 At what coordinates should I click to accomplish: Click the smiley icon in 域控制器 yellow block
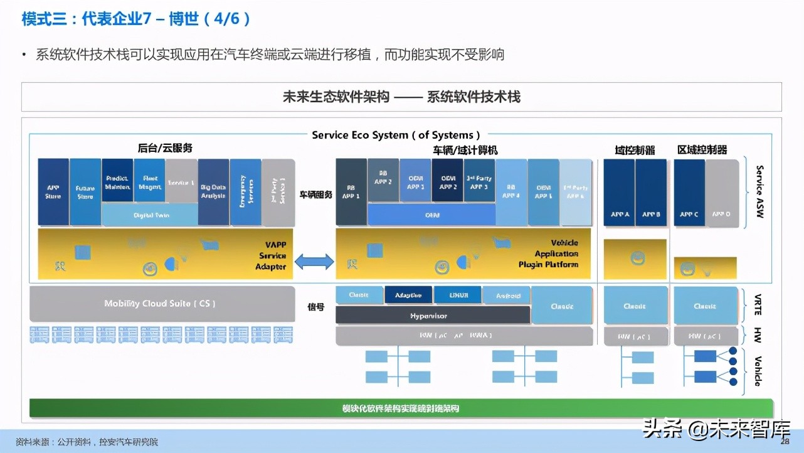637,257
